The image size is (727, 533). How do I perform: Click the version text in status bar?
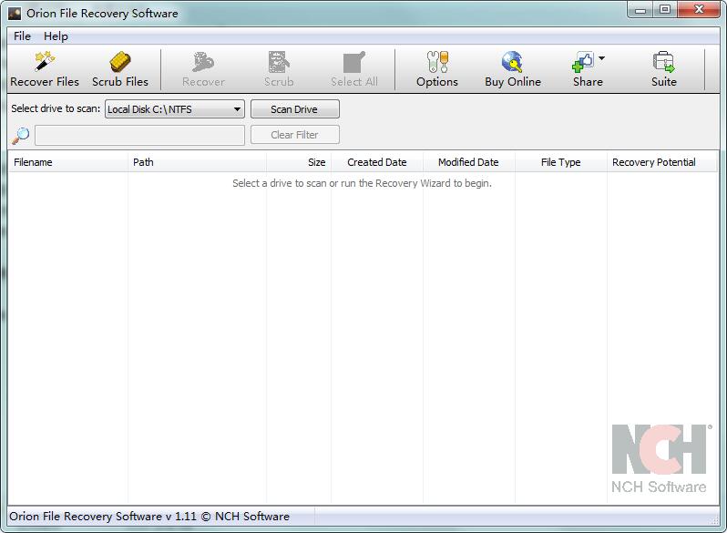(149, 517)
